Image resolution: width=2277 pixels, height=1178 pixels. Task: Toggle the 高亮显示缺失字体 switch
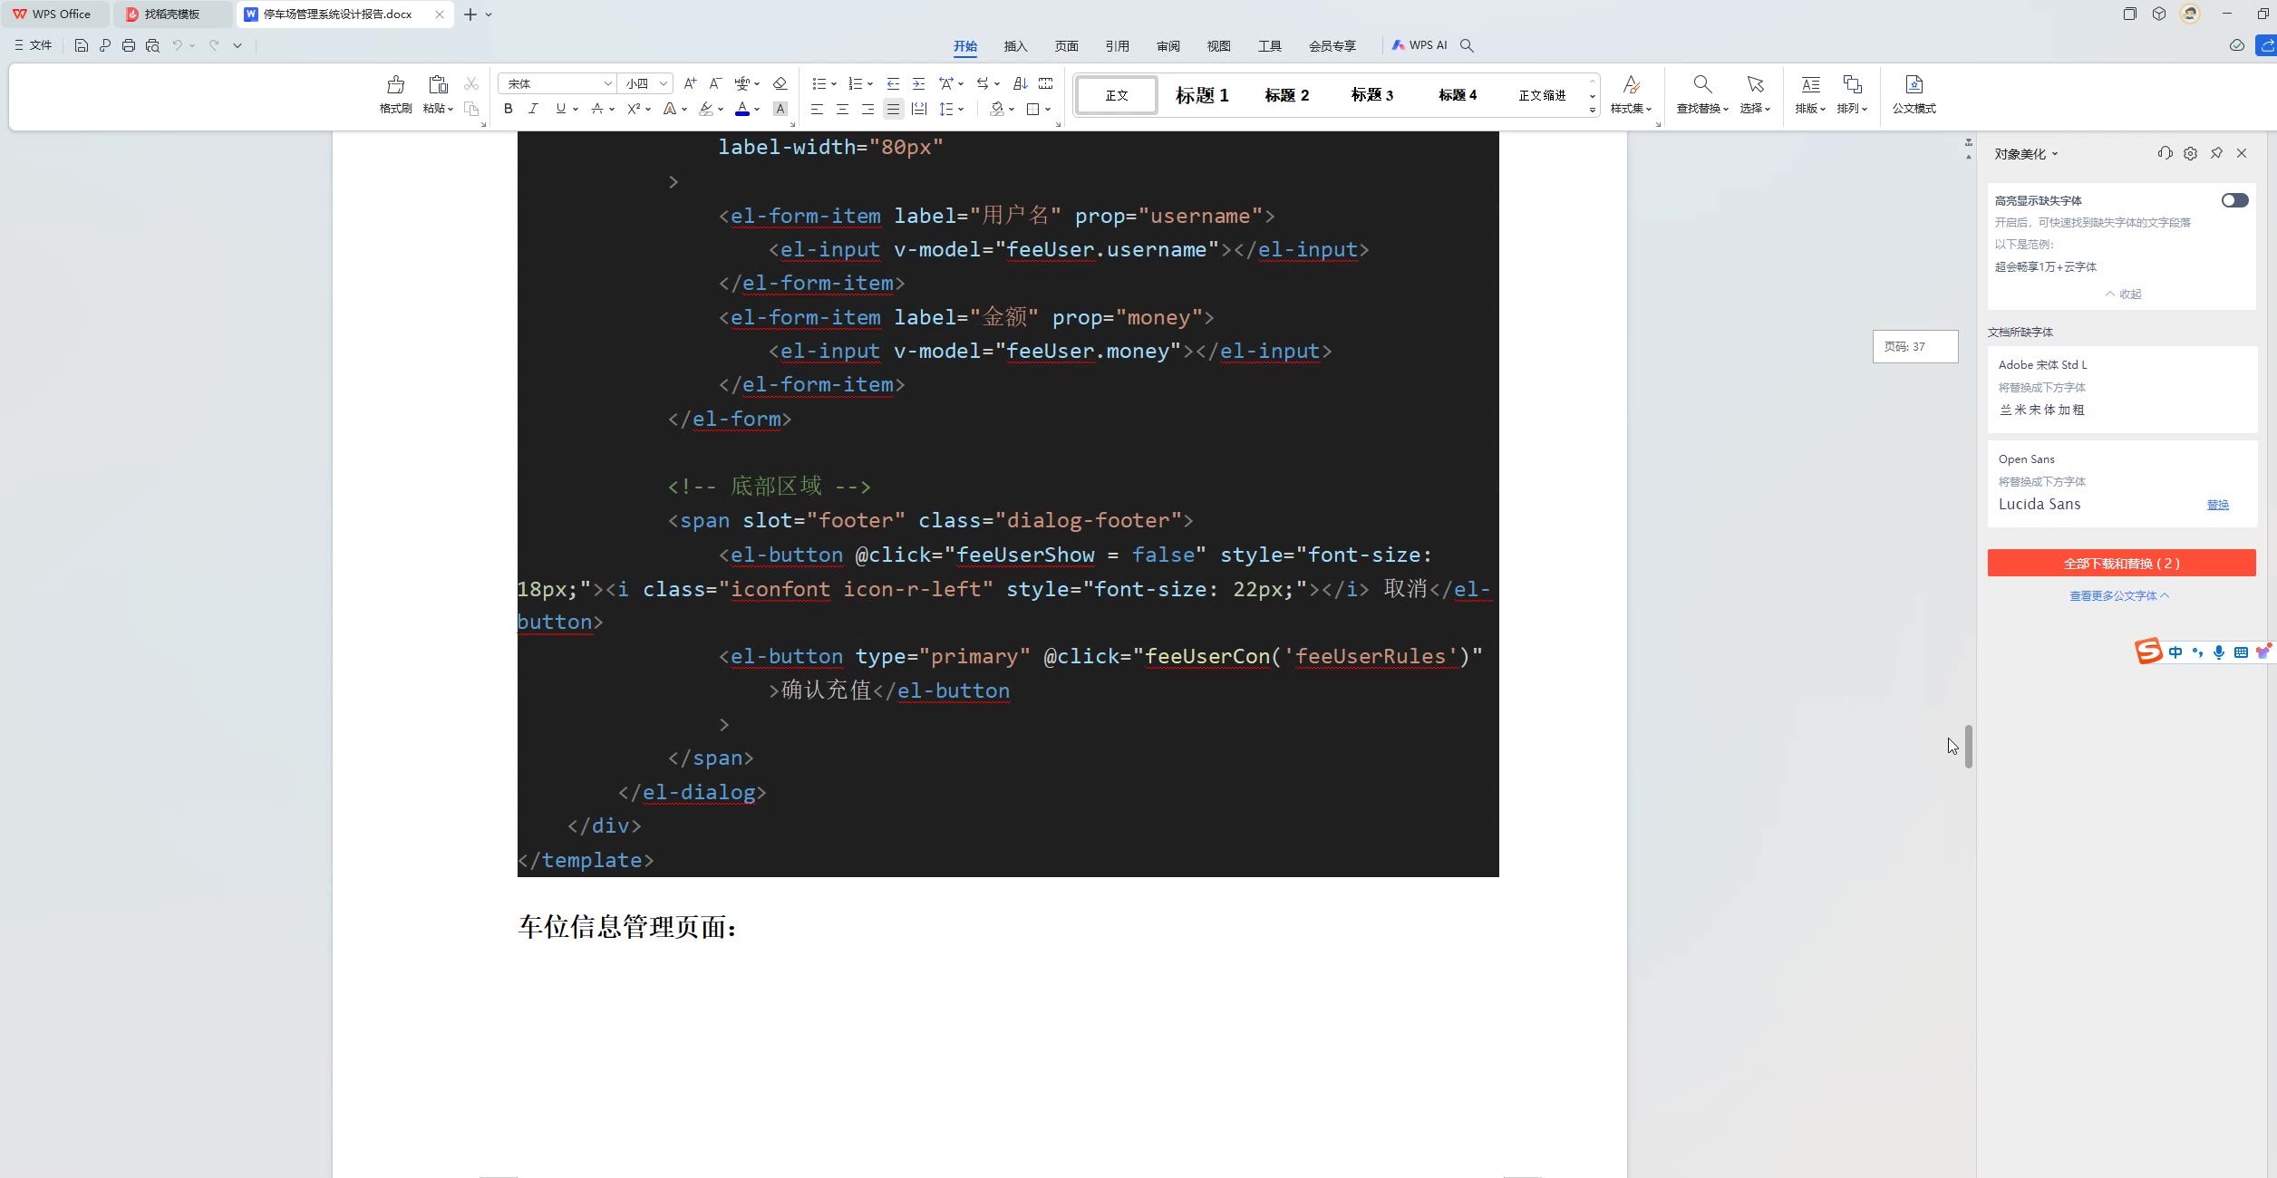tap(2233, 200)
